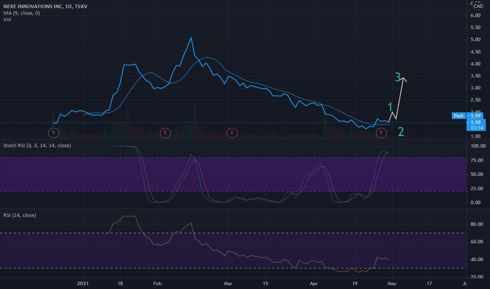Click the 17 date label on time axis

pos(429,283)
